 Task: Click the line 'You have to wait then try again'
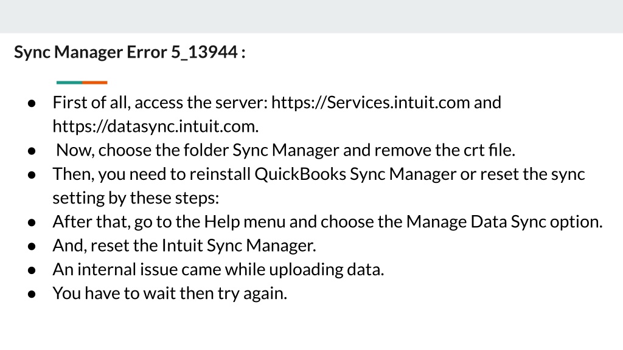click(x=170, y=293)
